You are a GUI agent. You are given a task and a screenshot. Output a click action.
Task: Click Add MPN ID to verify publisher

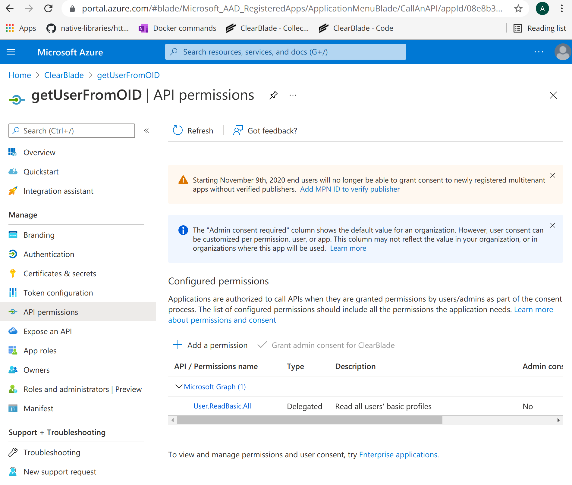(x=350, y=189)
